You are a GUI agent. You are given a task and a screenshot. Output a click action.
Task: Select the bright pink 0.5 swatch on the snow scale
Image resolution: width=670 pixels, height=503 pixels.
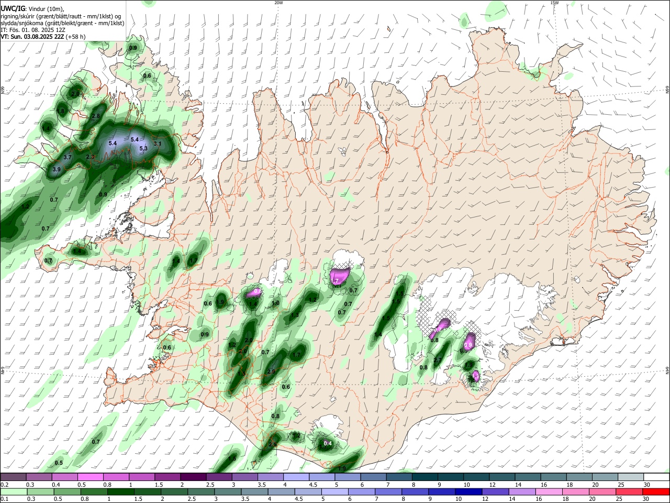point(90,477)
